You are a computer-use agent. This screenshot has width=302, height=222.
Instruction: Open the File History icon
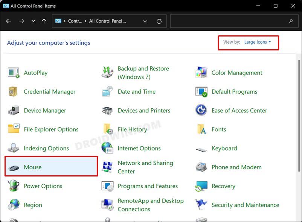click(108, 129)
